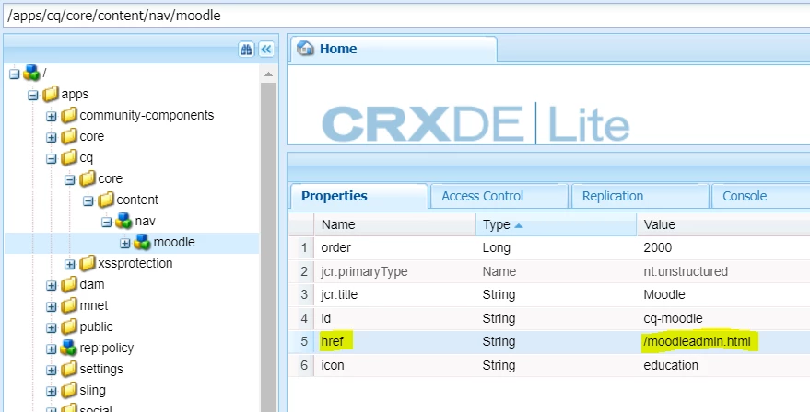The image size is (810, 412).
Task: Expand the moodle node
Action: pos(125,243)
